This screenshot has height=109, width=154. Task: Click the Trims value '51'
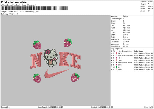click(x=124, y=23)
